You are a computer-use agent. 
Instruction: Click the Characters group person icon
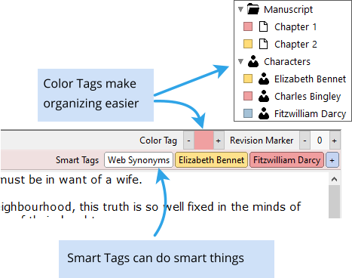pos(253,61)
